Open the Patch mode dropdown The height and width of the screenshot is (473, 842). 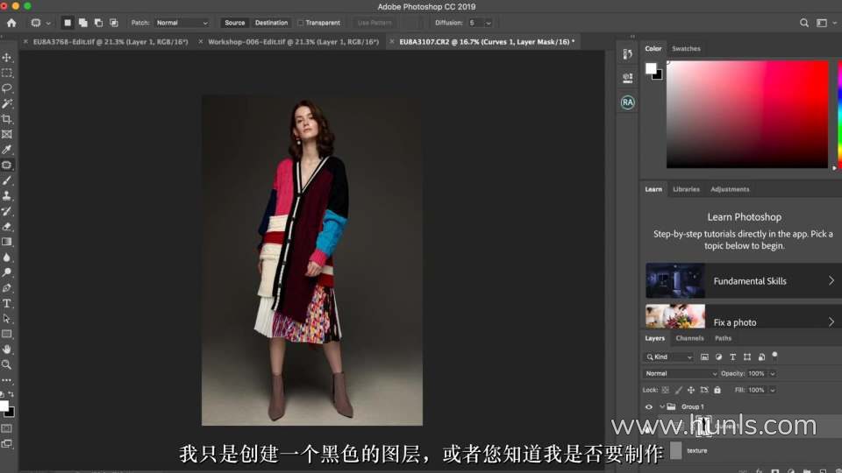(182, 23)
